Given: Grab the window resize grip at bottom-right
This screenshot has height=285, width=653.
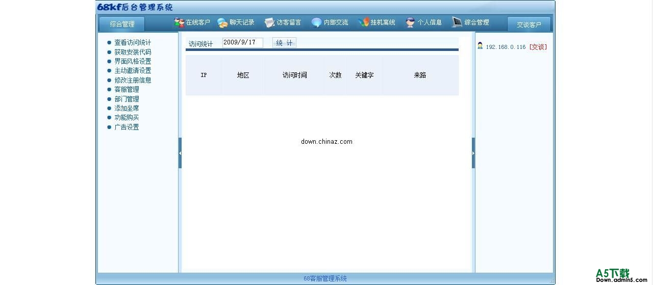Looking at the screenshot, I should click(x=551, y=281).
